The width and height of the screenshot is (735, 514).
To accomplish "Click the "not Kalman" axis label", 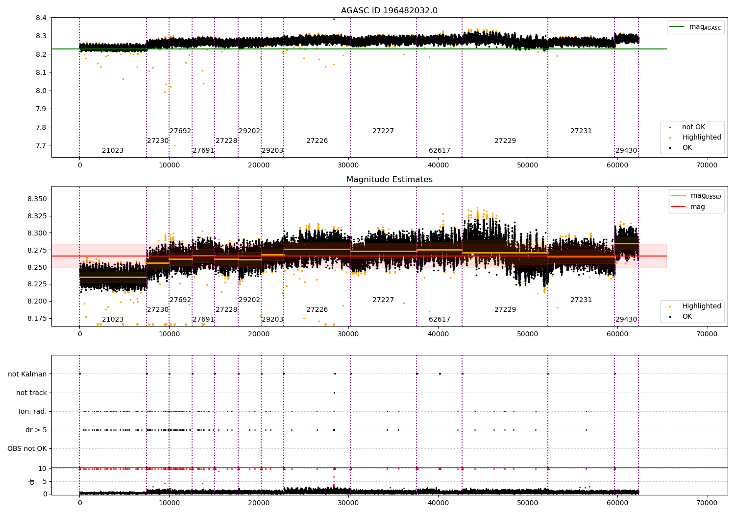I will click(x=27, y=374).
